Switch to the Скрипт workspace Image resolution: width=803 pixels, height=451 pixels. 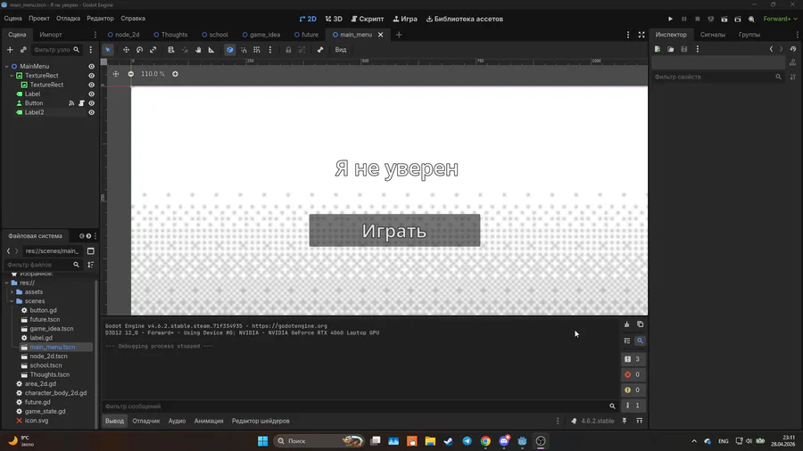pyautogui.click(x=368, y=19)
